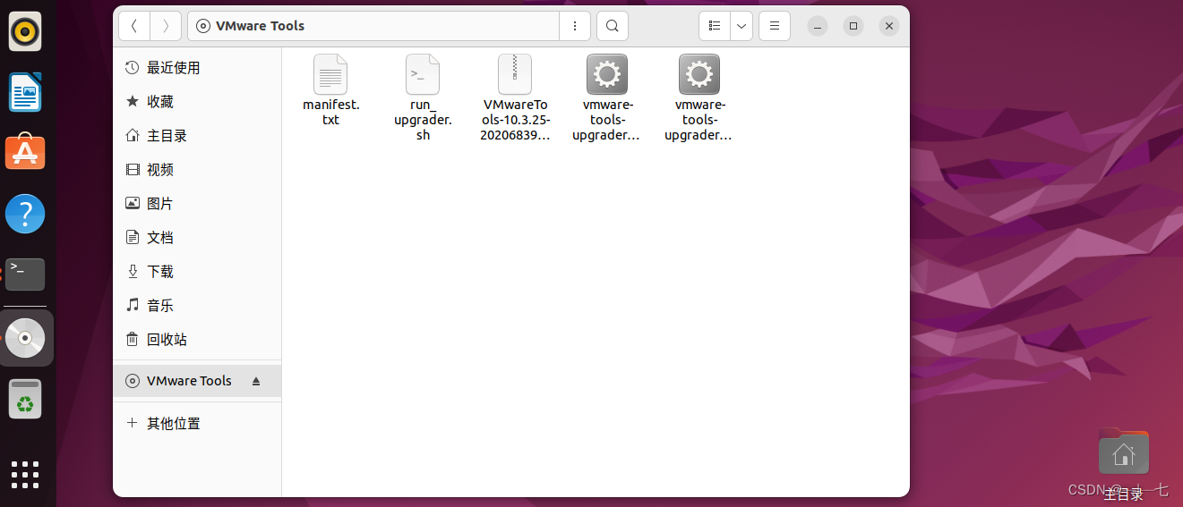1183x507 pixels.
Task: Open 视频 folder in sidebar
Action: 197,170
